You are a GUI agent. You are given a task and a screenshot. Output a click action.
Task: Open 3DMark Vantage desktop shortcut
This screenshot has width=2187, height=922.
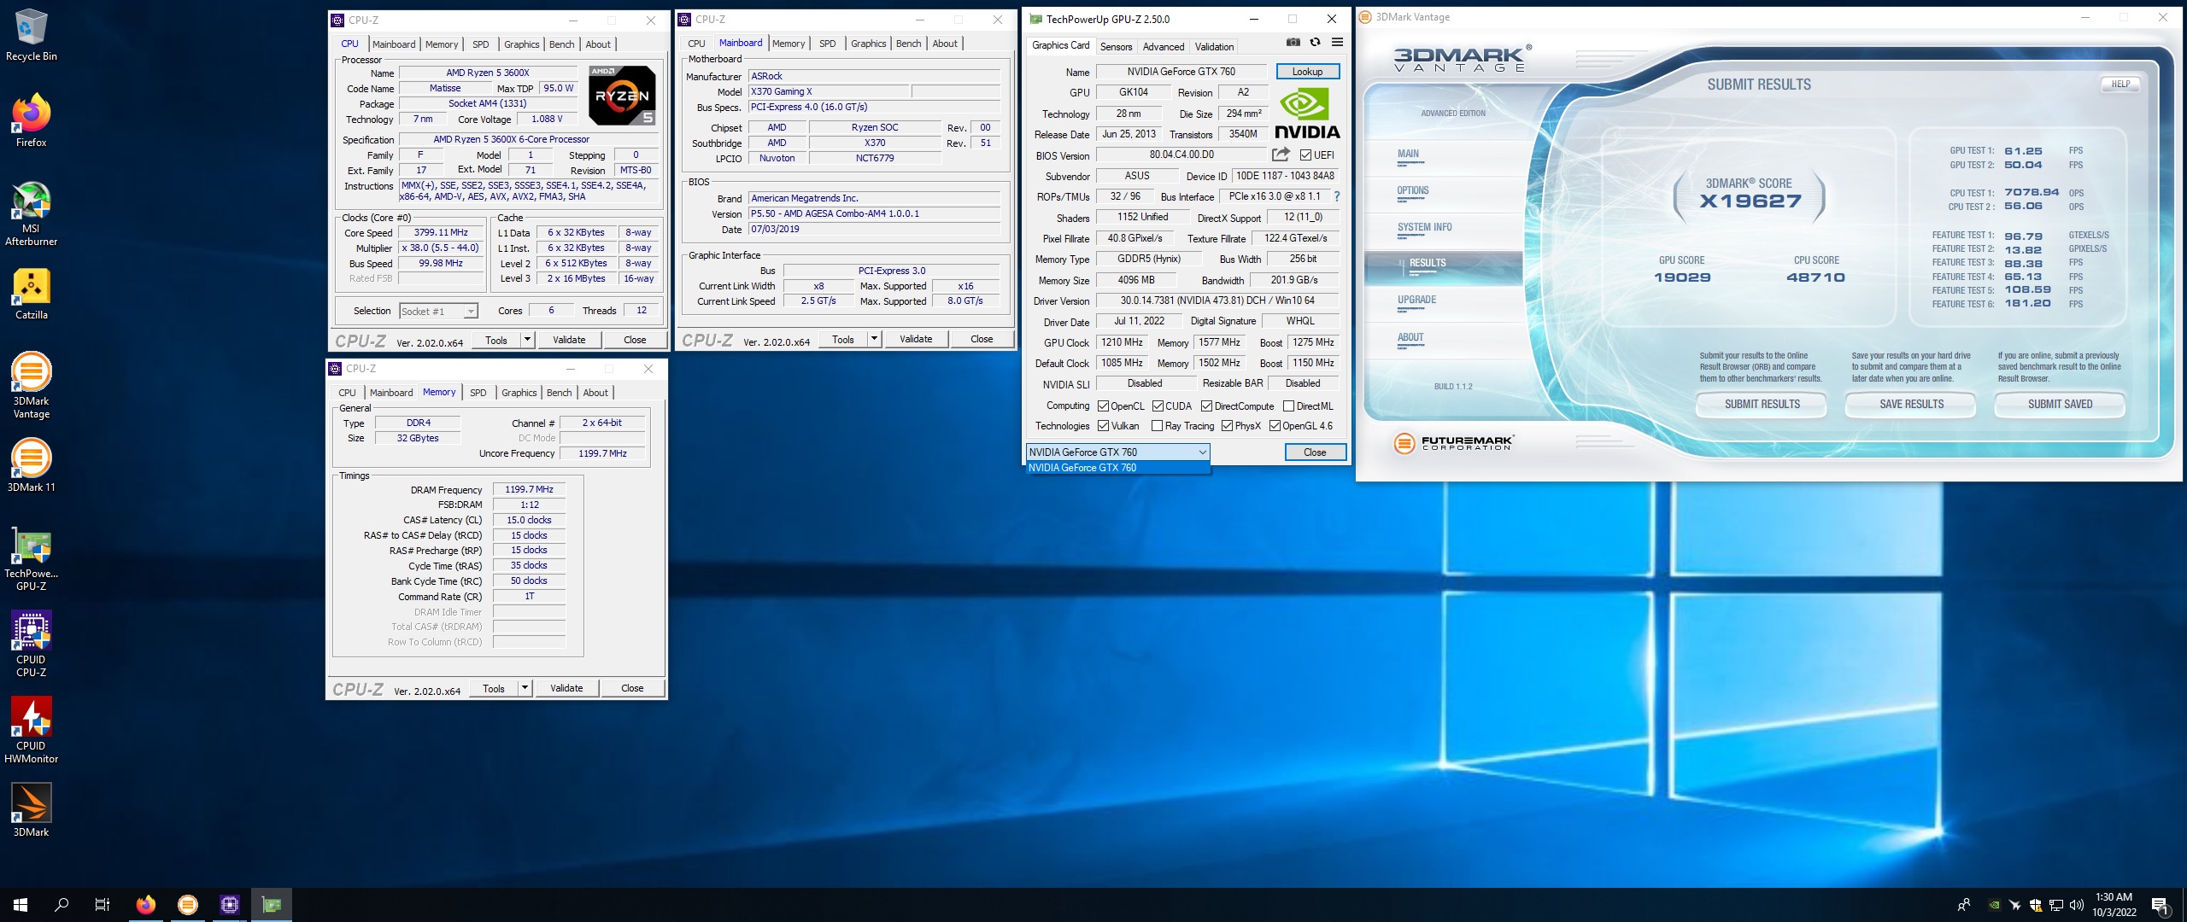[31, 385]
